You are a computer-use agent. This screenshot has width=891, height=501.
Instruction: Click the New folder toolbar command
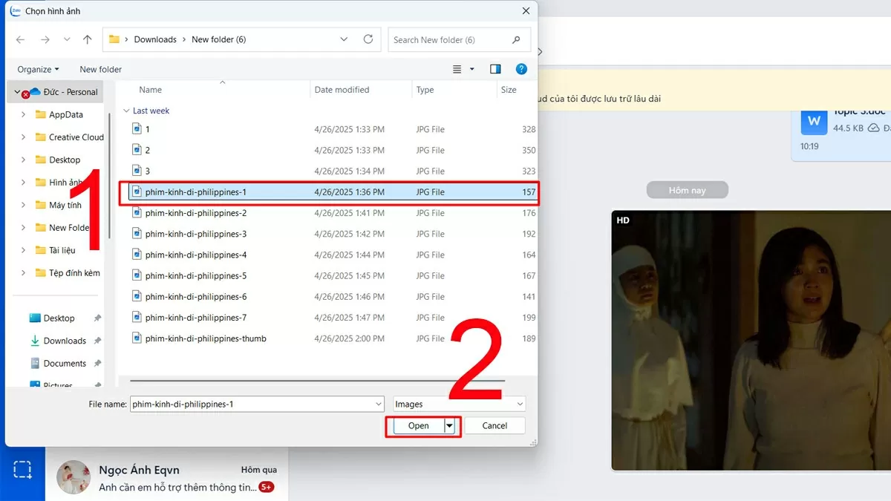[x=100, y=69]
